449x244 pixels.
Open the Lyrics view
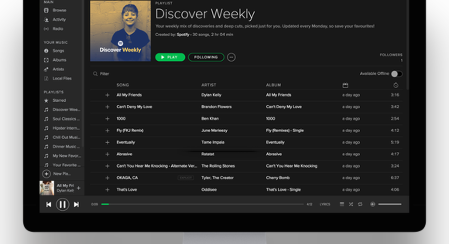[325, 204]
